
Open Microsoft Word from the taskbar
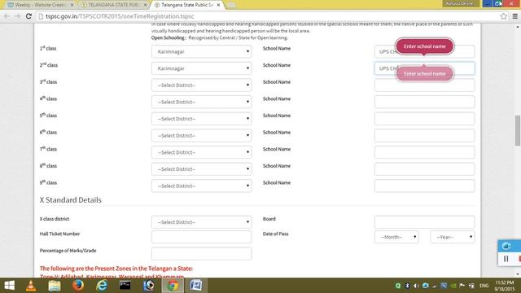[196, 286]
